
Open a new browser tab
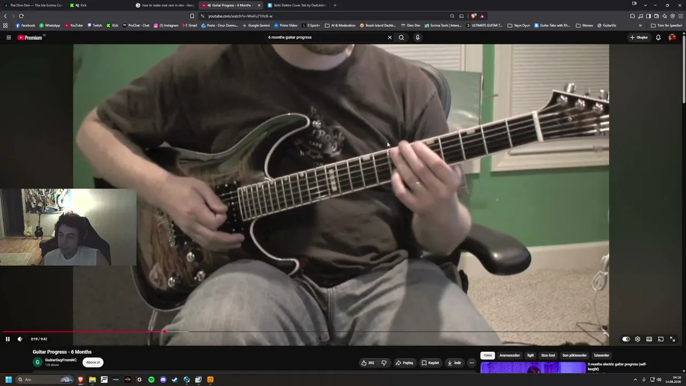tap(335, 5)
